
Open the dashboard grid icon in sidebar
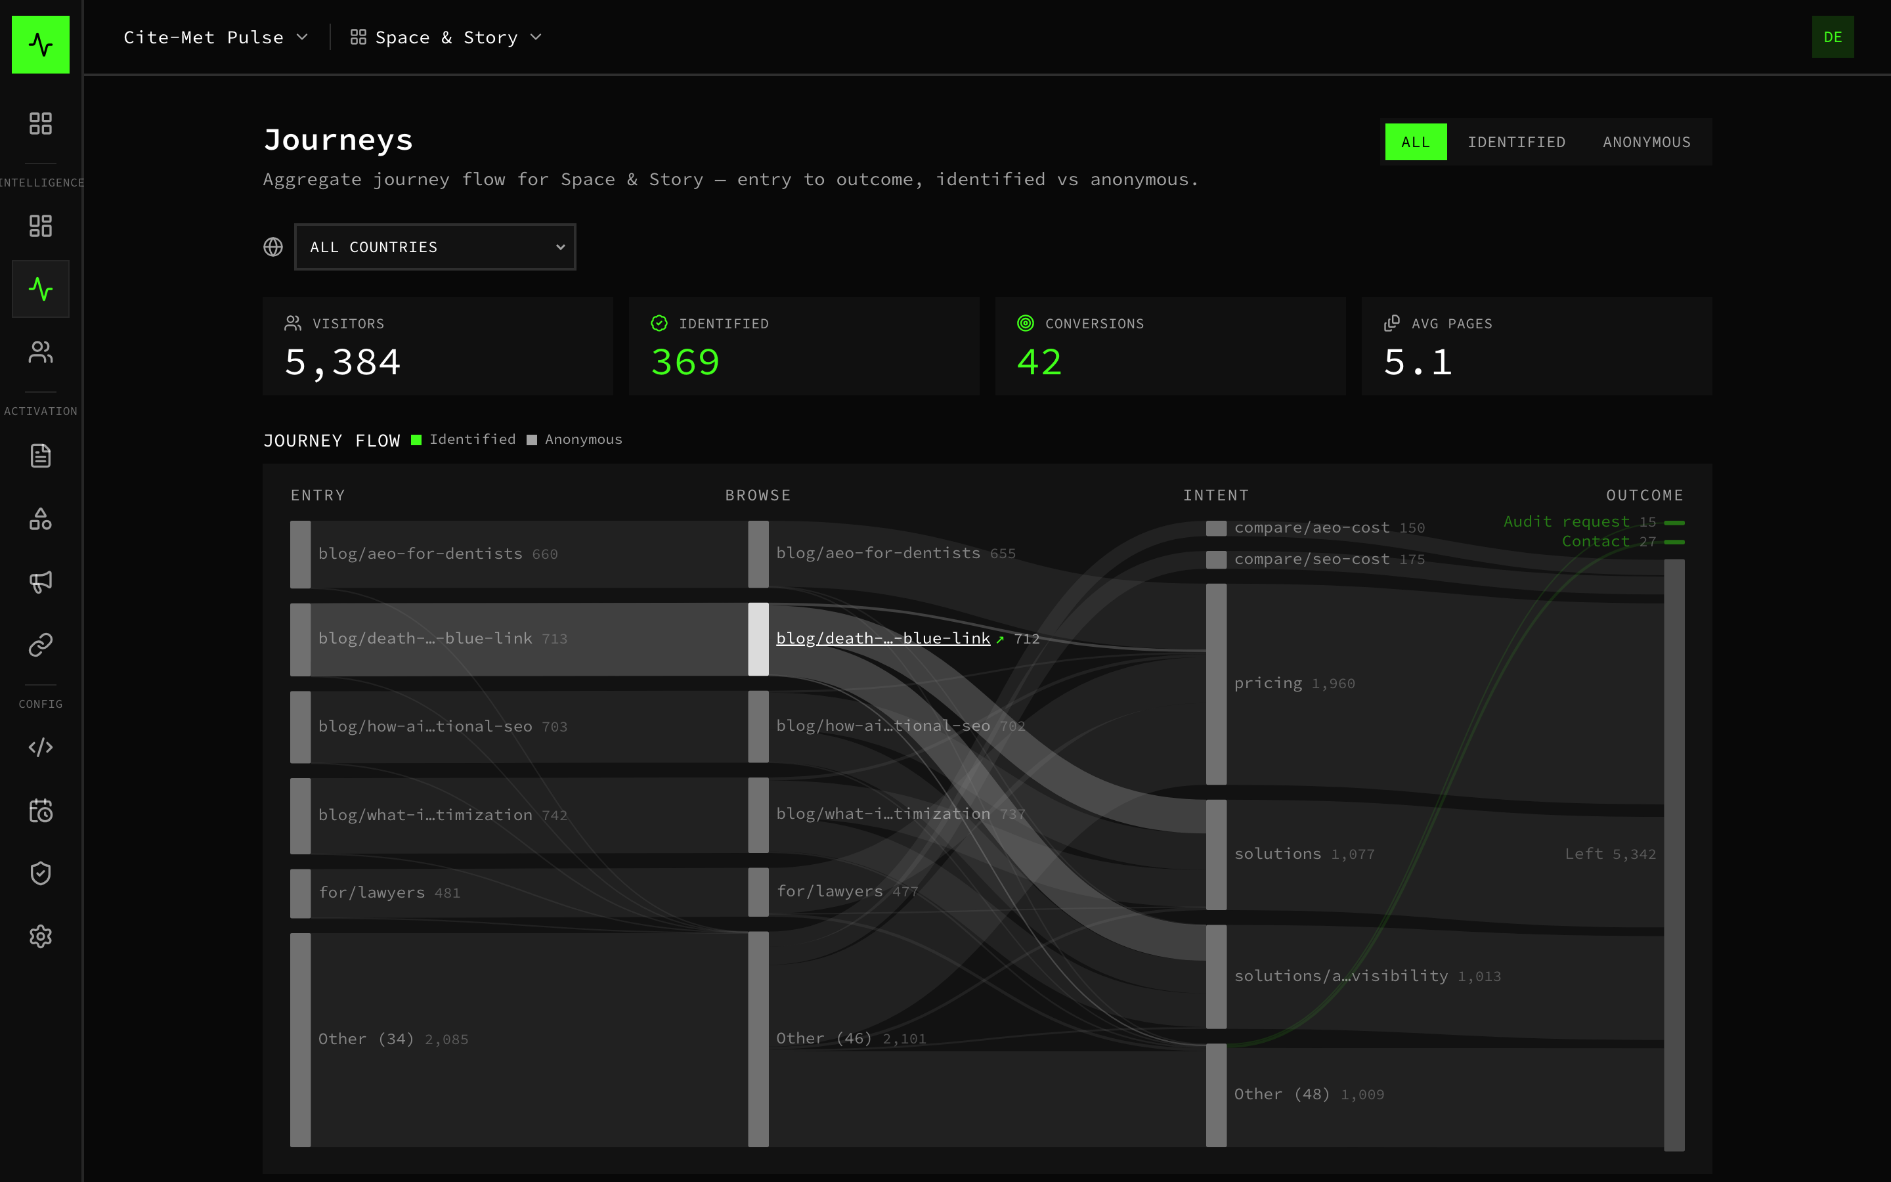tap(41, 123)
